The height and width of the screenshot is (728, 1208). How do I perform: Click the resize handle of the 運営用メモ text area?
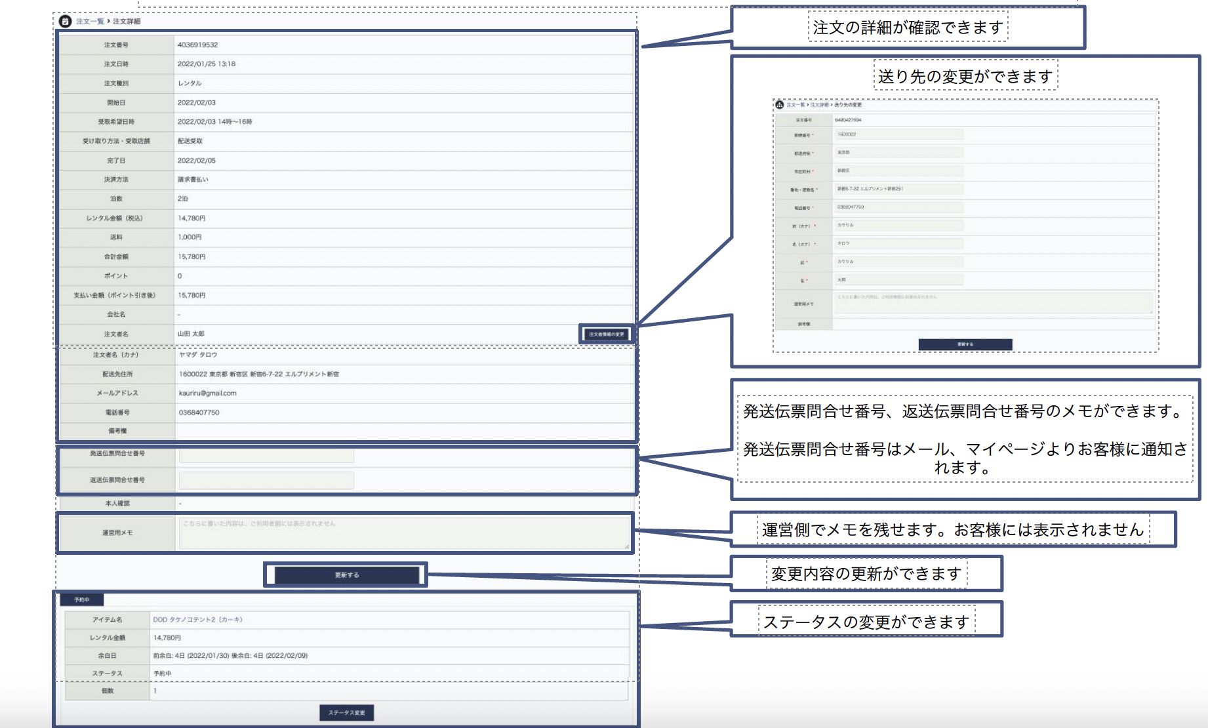point(626,546)
